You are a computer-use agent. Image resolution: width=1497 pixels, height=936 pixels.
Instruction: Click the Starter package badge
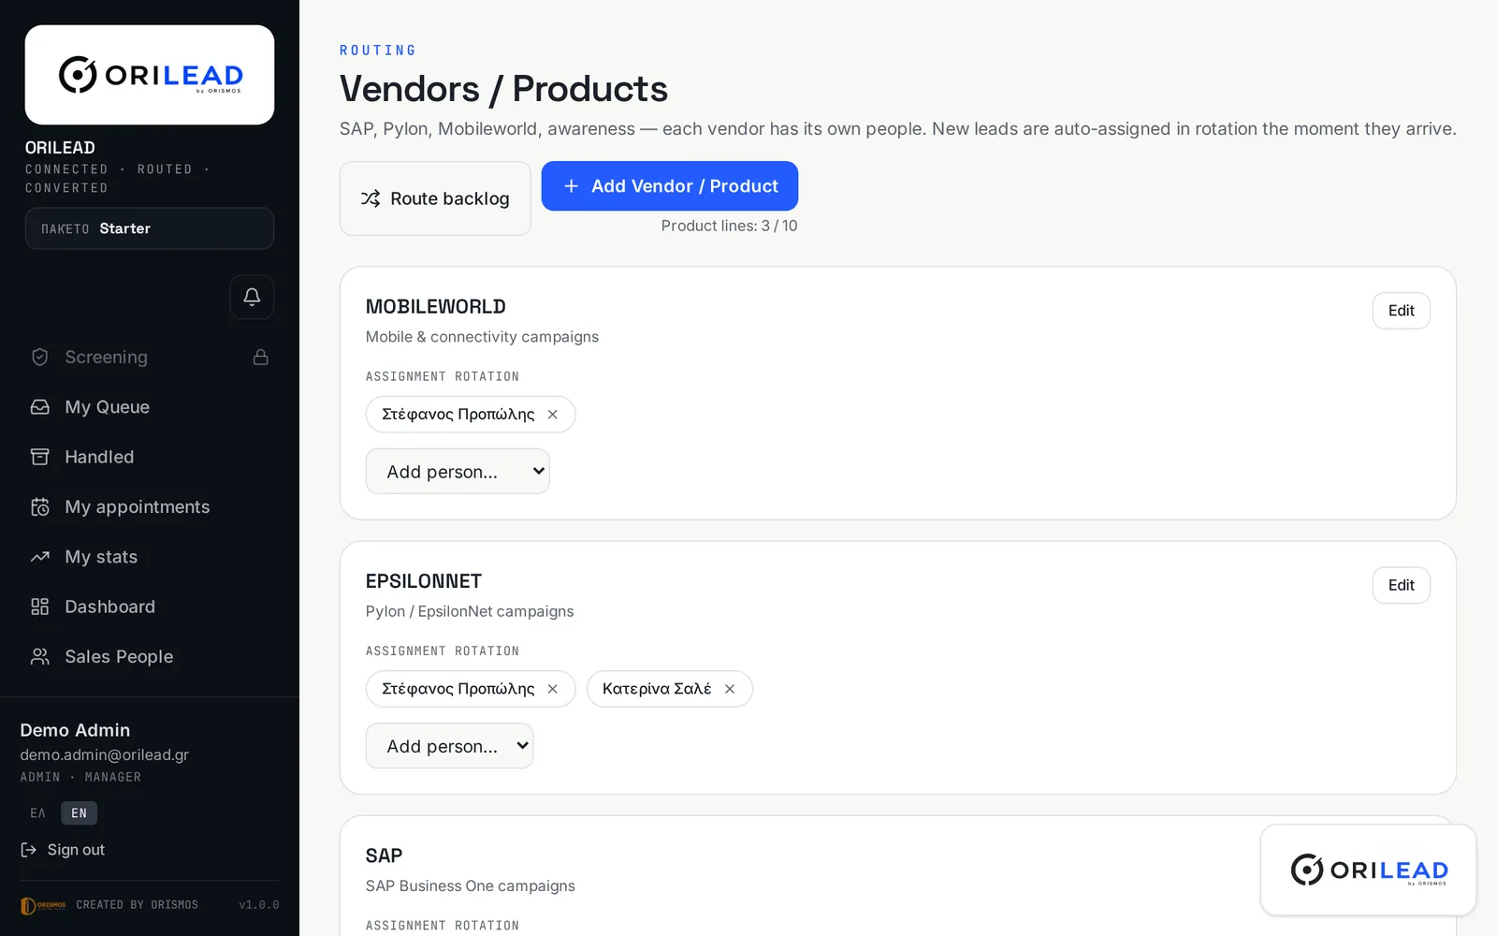pyautogui.click(x=150, y=228)
